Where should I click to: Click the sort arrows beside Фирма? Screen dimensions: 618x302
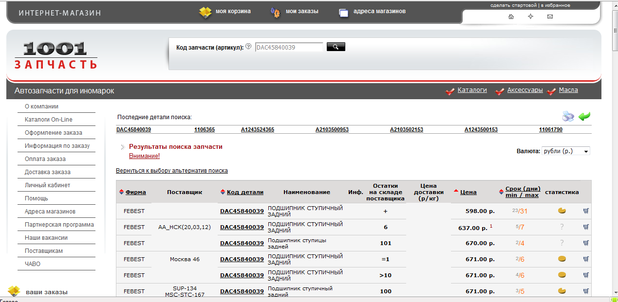coord(122,192)
